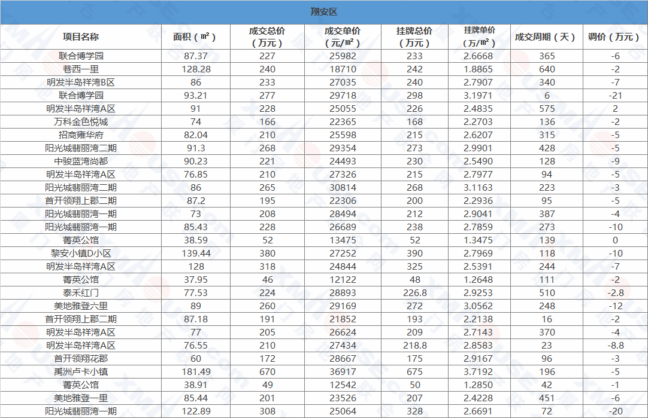Click the 明发半岛祥湾B区 project cell
648x418 pixels.
click(81, 82)
